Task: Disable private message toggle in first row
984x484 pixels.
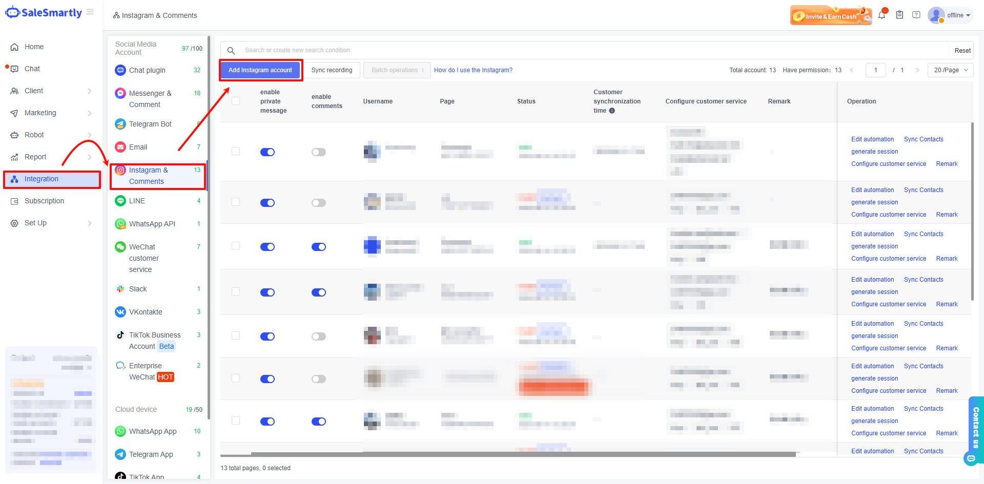Action: click(268, 152)
